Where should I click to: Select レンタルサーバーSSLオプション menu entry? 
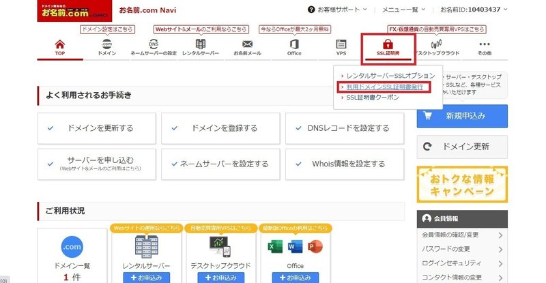[x=390, y=76]
